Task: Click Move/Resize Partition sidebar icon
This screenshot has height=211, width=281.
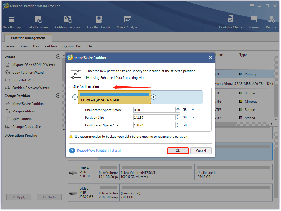Action: click(8, 103)
